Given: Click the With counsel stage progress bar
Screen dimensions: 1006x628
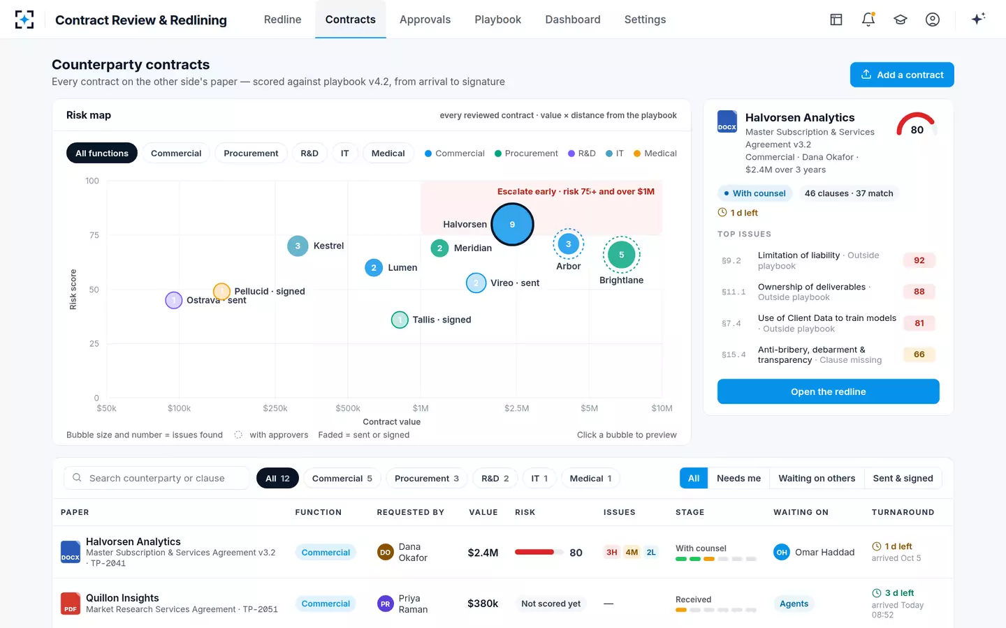Looking at the screenshot, I should coord(716,559).
